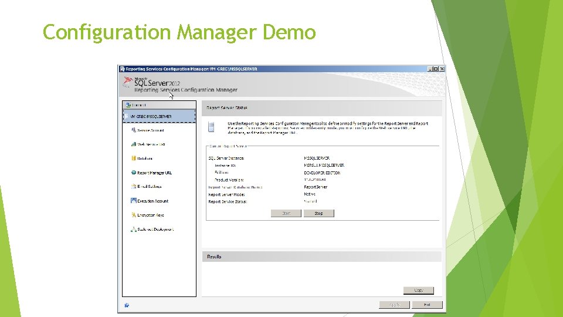
Task: Click the Exit button
Action: (x=428, y=305)
